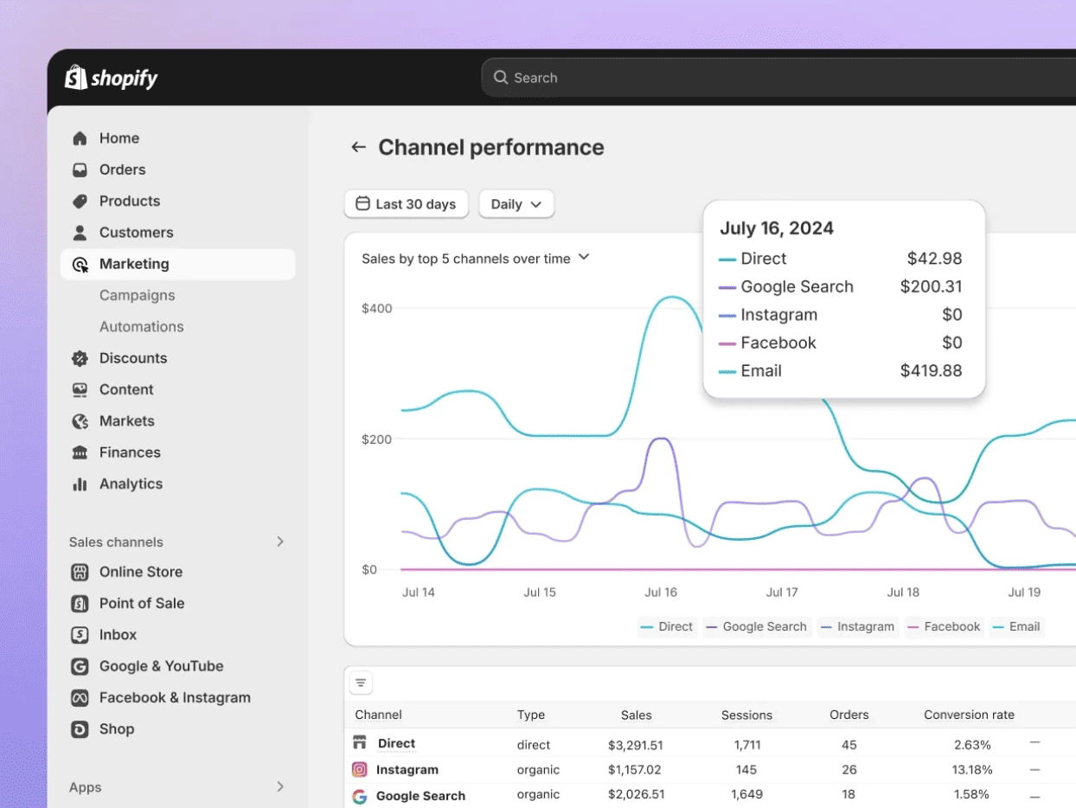Click the search magnifier icon

coord(501,78)
